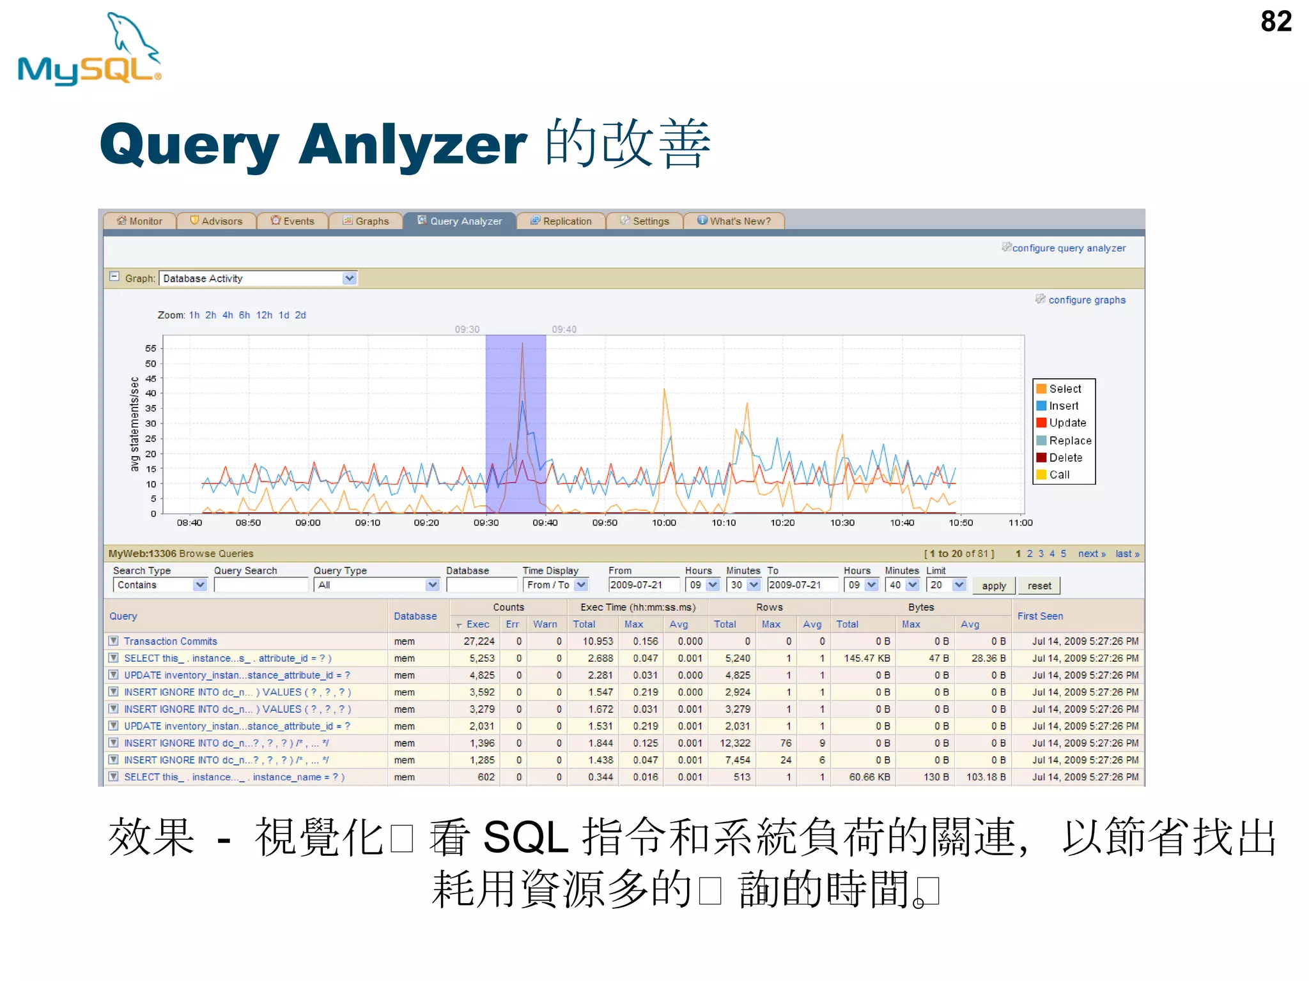The height and width of the screenshot is (981, 1309).
Task: Go to results page 5
Action: pos(1064,554)
